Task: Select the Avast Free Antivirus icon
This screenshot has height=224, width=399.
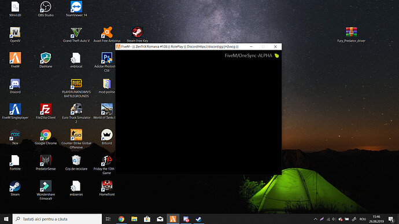Action: [x=107, y=34]
